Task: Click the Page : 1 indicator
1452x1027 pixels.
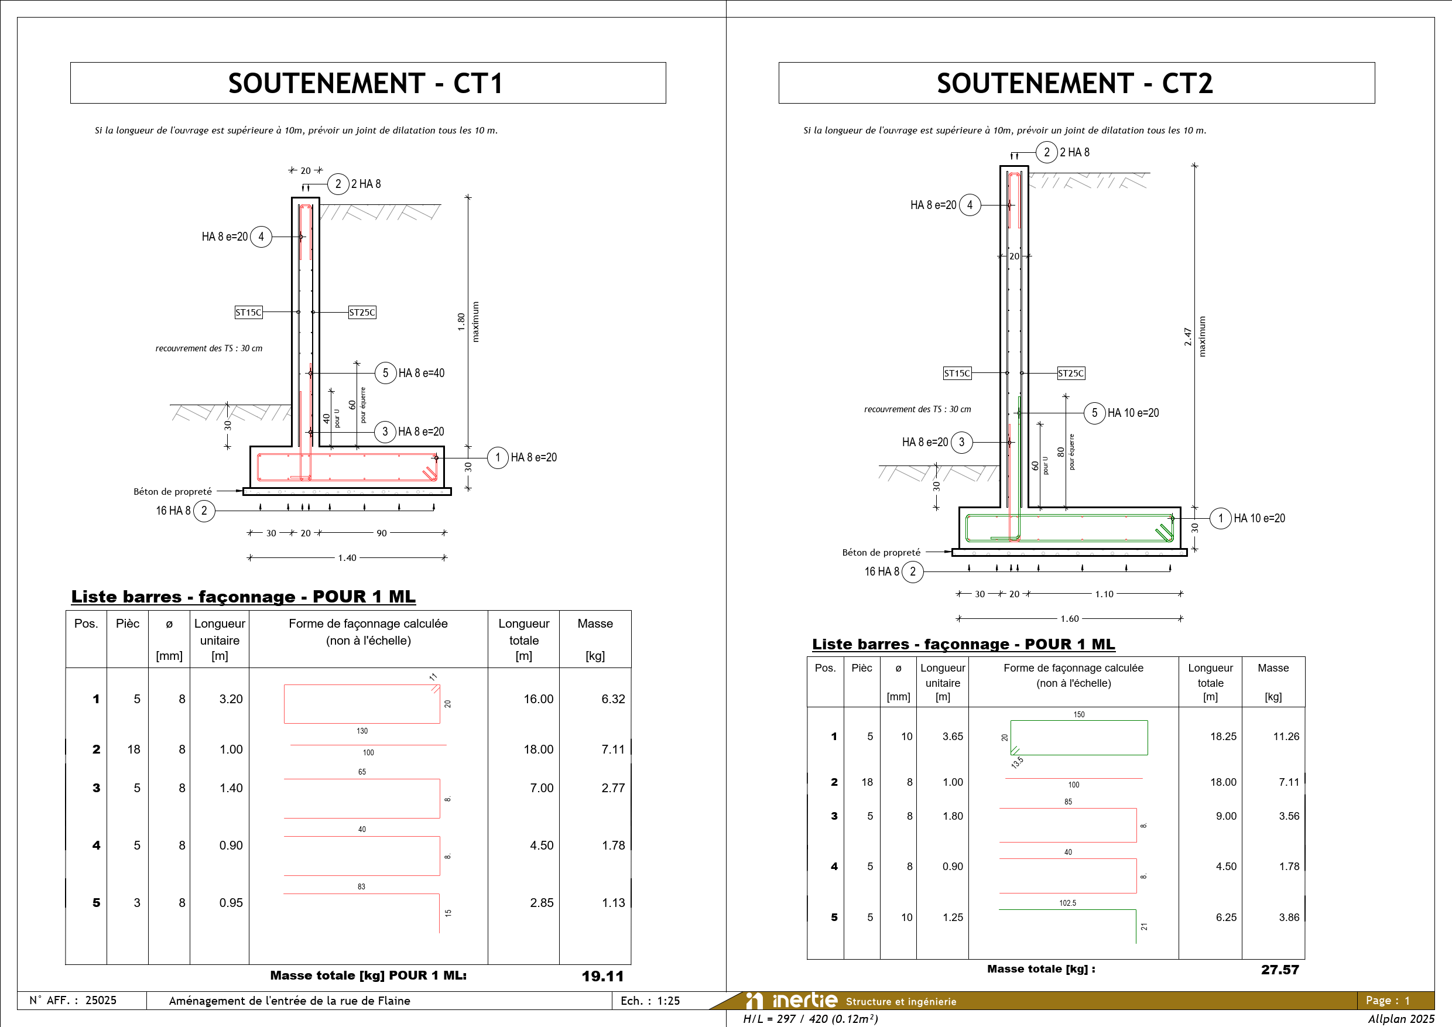Action: (x=1387, y=1001)
